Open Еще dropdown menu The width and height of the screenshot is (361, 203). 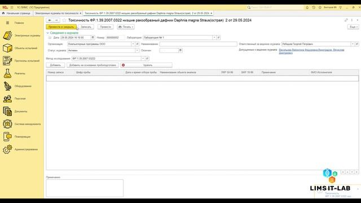pyautogui.click(x=353, y=27)
